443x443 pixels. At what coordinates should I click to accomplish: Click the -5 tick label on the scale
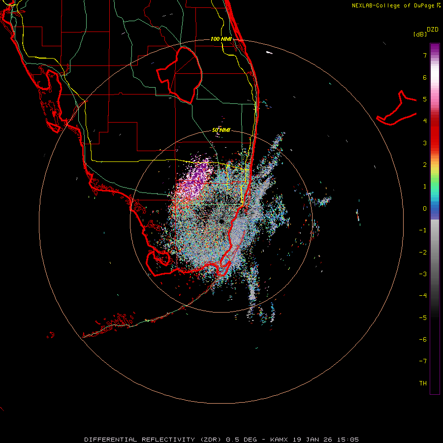[x=423, y=317]
